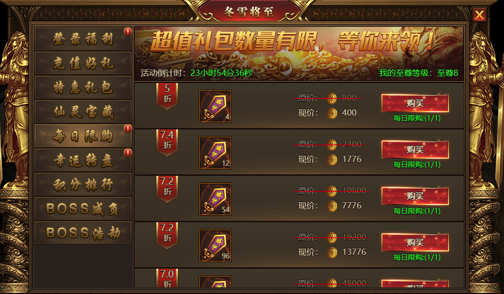The height and width of the screenshot is (294, 504).
Task: Click the item icon with quantity 4
Action: click(x=215, y=106)
